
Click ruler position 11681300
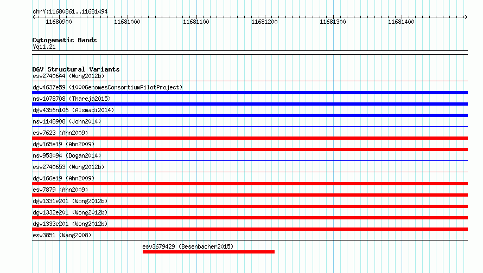click(x=333, y=22)
